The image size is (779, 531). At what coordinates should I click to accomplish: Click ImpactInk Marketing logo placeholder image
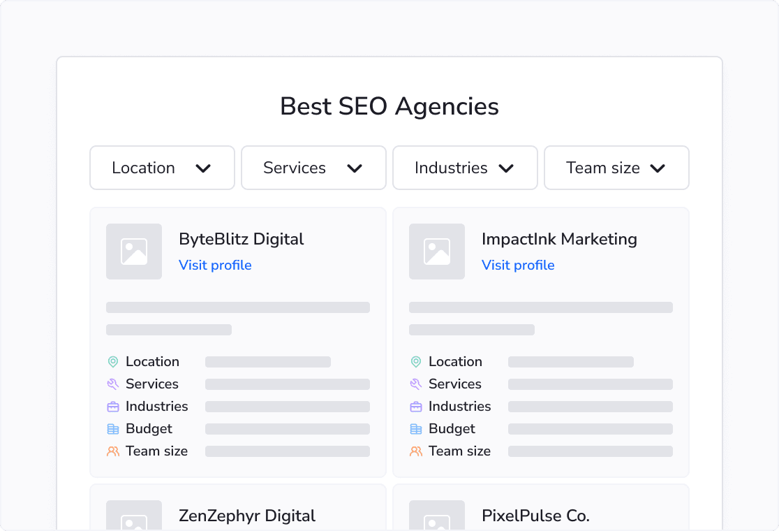(437, 252)
